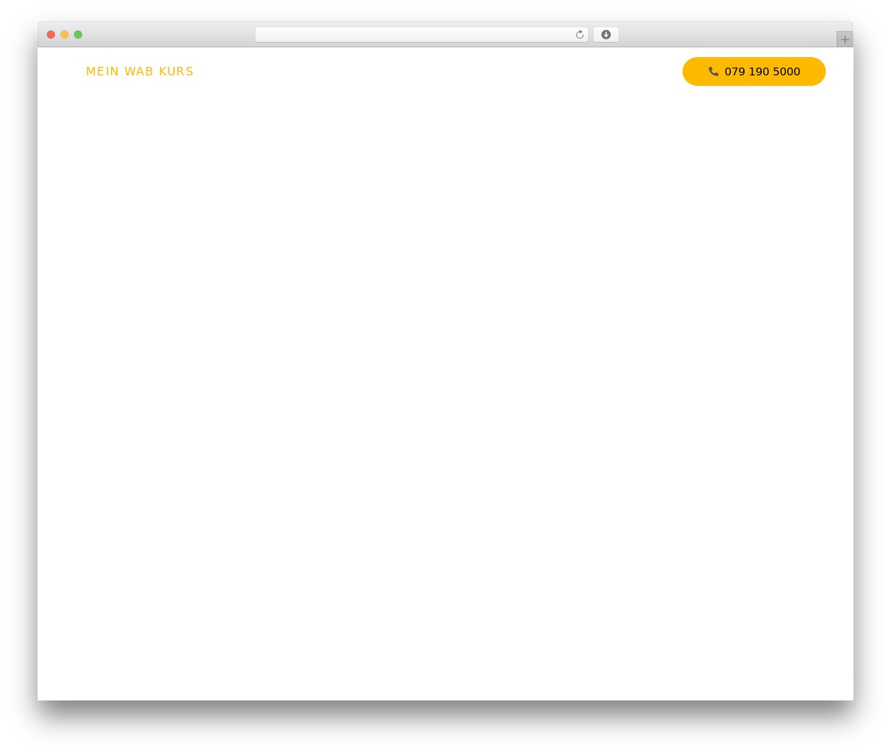The image size is (891, 754).
Task: Click the reload page icon in address bar
Action: [x=579, y=35]
